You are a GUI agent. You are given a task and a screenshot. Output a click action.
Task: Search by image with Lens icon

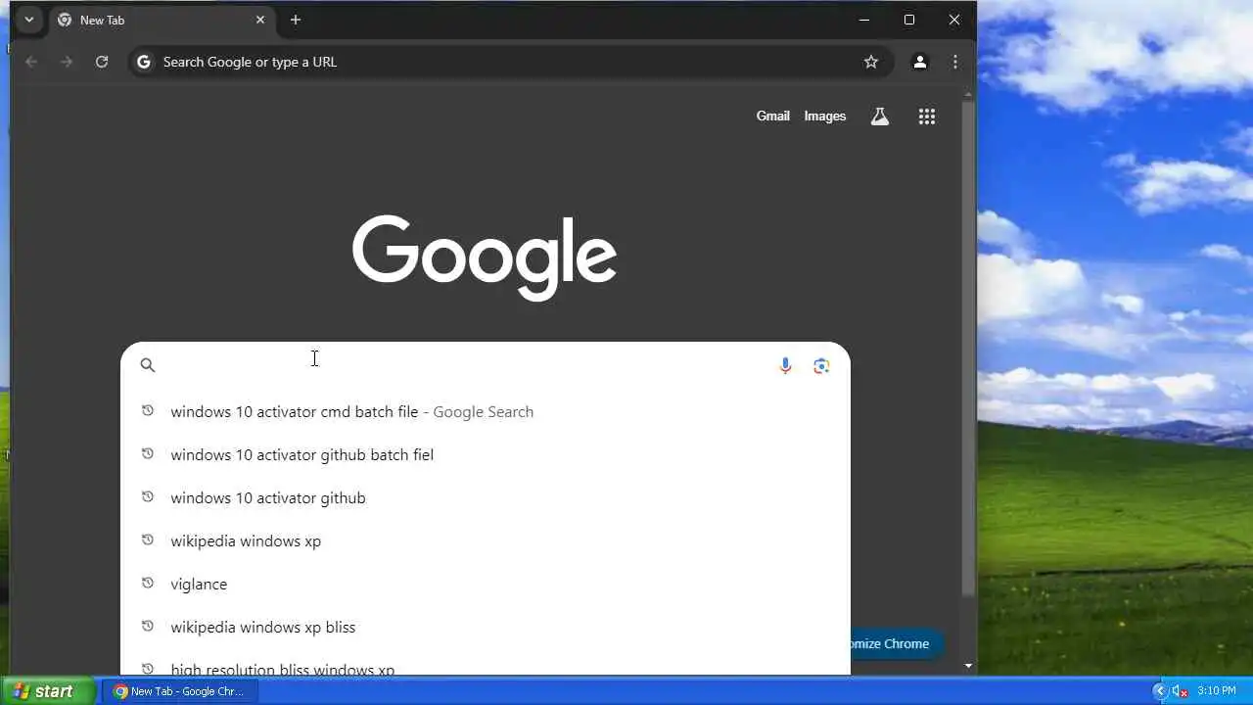pyautogui.click(x=822, y=365)
